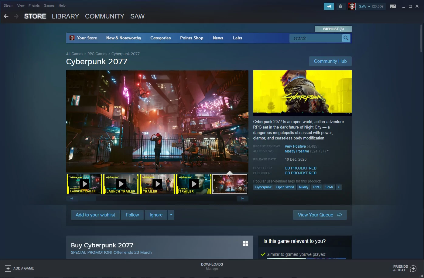The height and width of the screenshot is (278, 424).
Task: Open the CD PROJEKT RED publisher link
Action: tap(300, 173)
